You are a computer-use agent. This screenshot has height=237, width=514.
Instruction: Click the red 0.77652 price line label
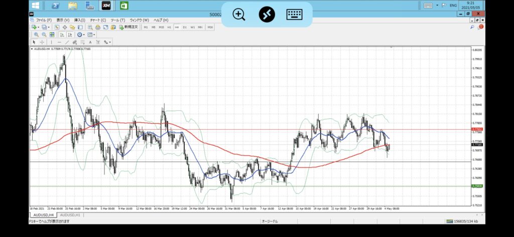pyautogui.click(x=477, y=129)
